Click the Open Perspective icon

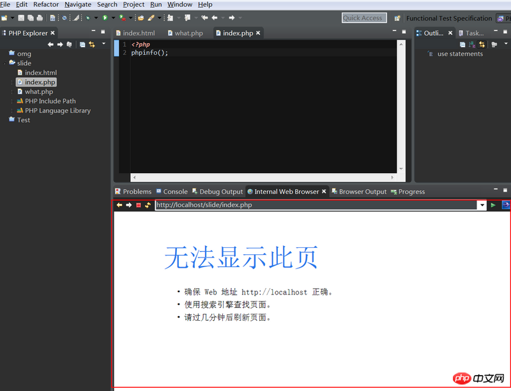pos(397,19)
